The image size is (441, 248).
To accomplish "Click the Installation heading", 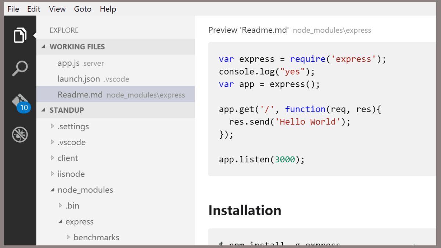I will point(245,211).
